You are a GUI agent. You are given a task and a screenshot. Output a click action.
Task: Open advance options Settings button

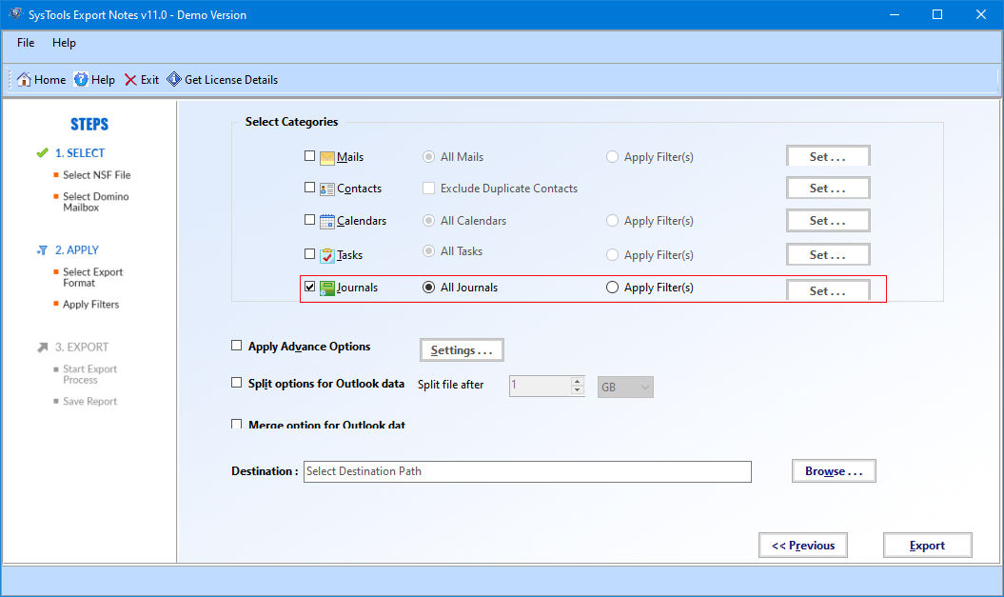[x=462, y=350]
